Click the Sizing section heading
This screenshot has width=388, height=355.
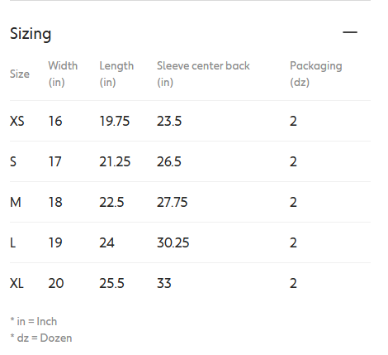(x=31, y=34)
